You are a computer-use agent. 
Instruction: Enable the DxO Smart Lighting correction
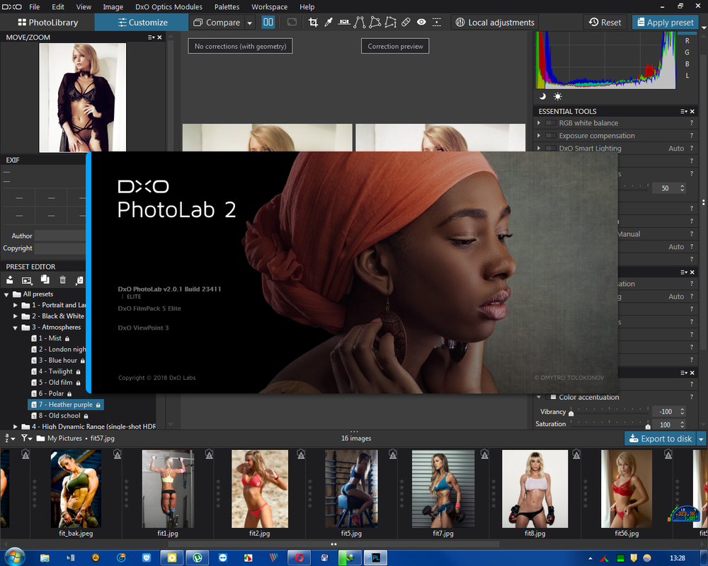coord(550,148)
